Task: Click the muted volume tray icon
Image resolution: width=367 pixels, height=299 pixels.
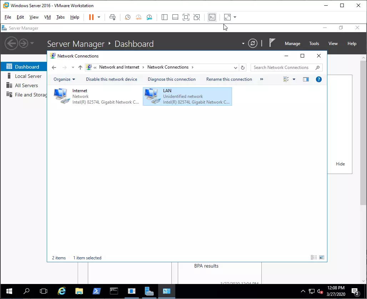Action: pyautogui.click(x=320, y=291)
